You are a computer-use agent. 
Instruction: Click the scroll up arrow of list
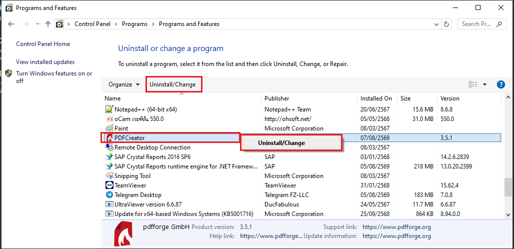508,97
